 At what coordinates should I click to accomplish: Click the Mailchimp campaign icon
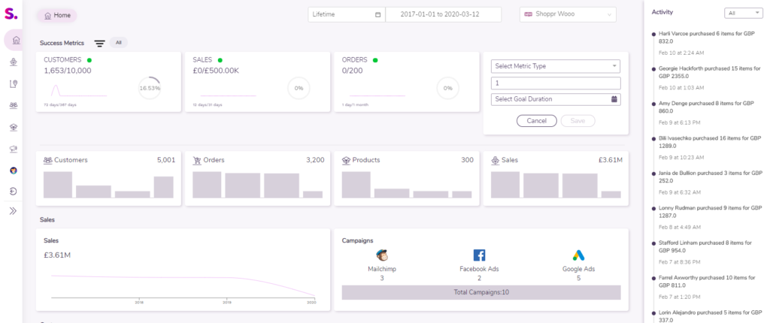coord(382,255)
